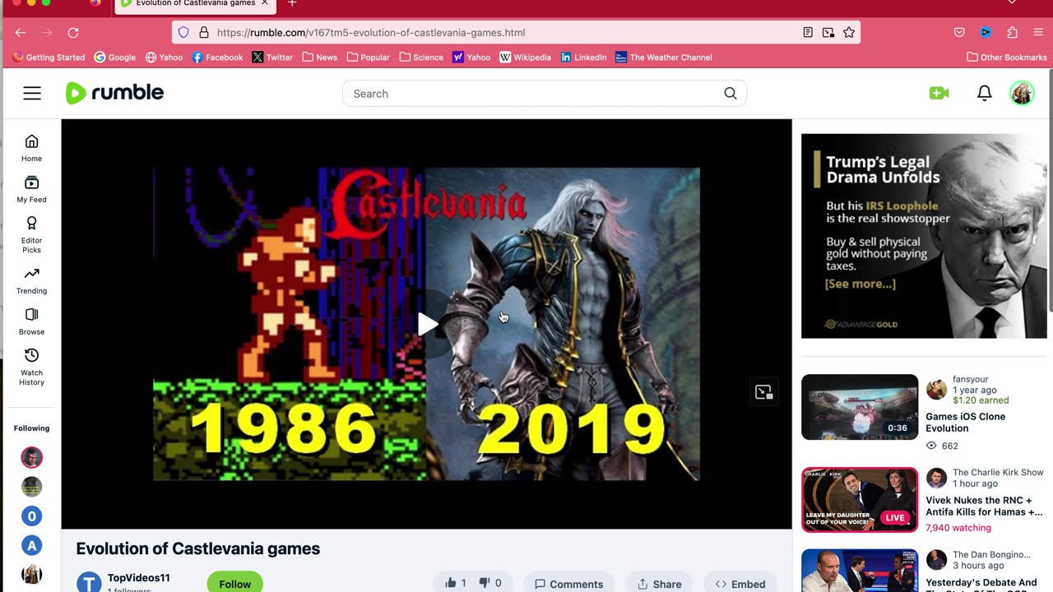
Task: Expand the Science bookmarks folder
Action: (x=421, y=58)
